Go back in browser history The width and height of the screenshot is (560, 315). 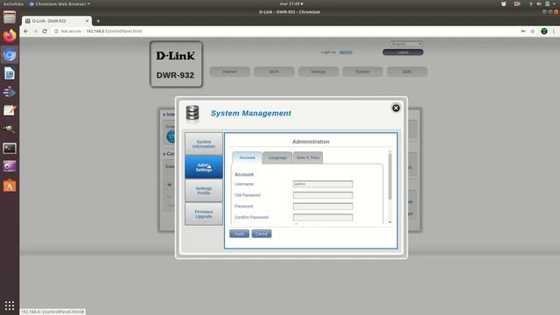[x=25, y=31]
